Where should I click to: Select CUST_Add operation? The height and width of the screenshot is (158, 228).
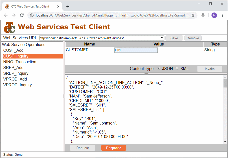[13, 50]
